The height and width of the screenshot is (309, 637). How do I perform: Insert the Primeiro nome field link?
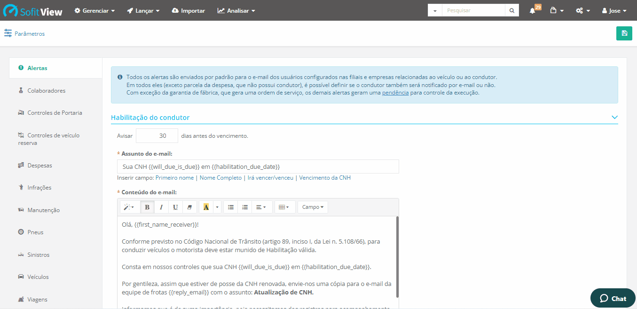(x=174, y=178)
